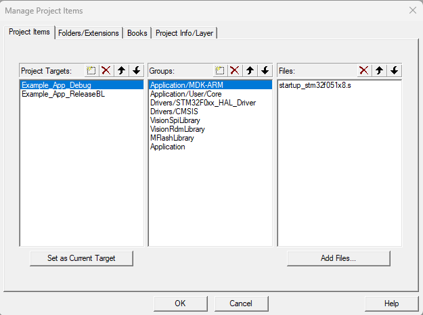Move selected Group up
This screenshot has height=315, width=423.
click(250, 70)
